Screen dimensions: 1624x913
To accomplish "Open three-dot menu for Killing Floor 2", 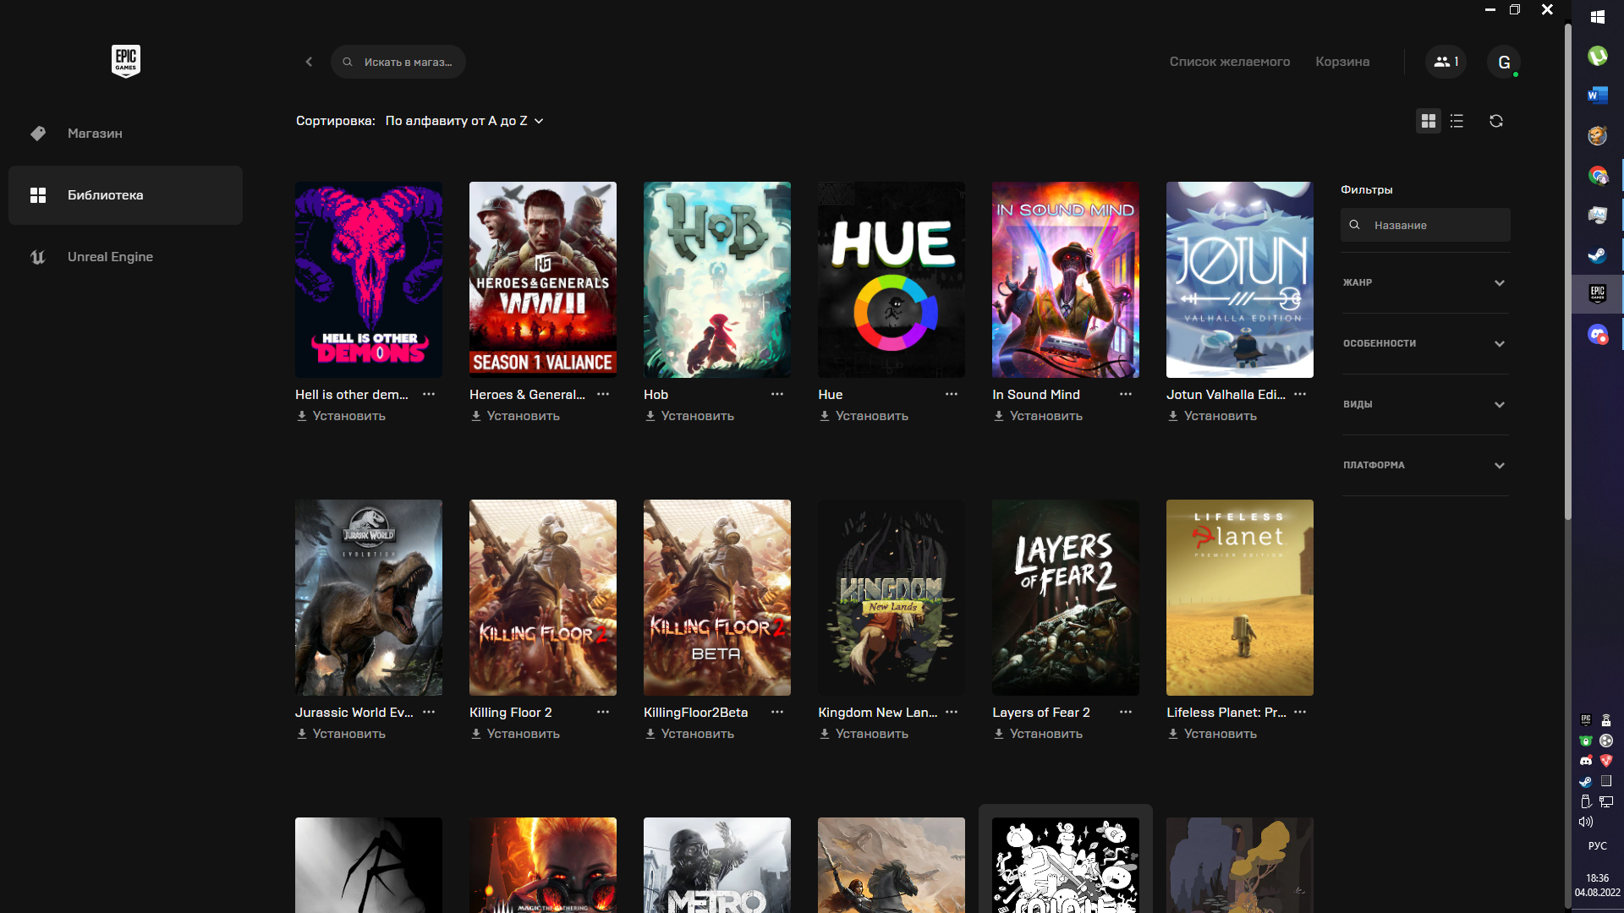I will pos(603,713).
